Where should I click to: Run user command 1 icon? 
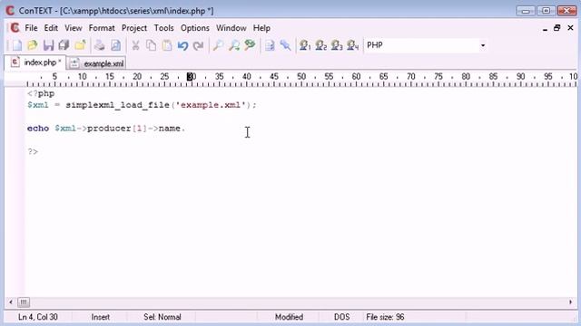[305, 45]
